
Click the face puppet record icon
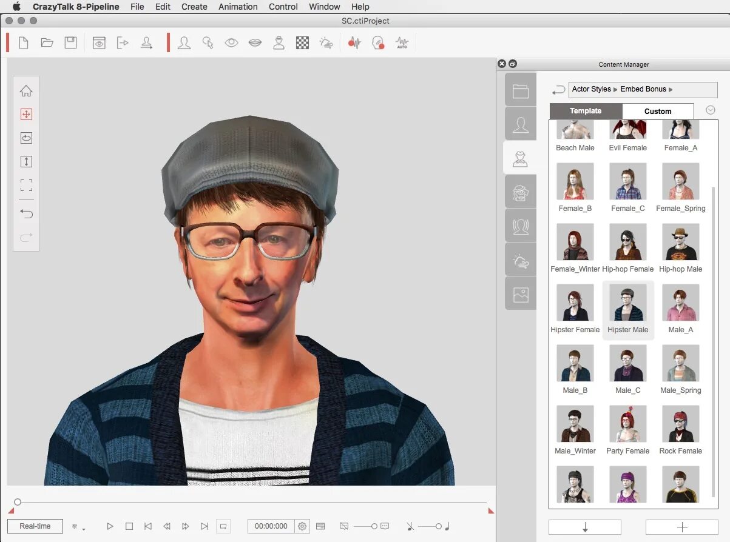tap(379, 43)
